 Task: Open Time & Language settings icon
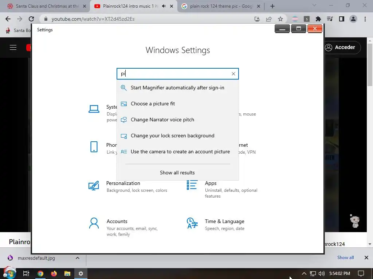[x=192, y=223]
